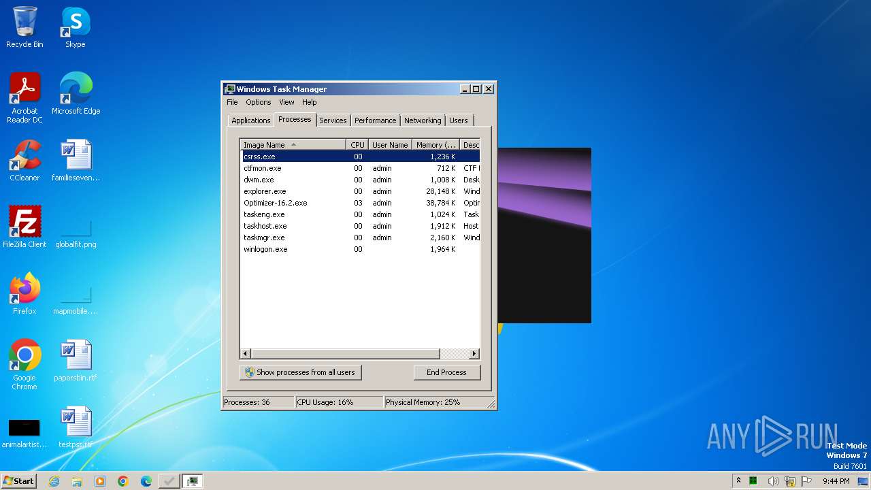This screenshot has height=490, width=871.
Task: Maximize the Windows Task Manager window
Action: (x=476, y=89)
